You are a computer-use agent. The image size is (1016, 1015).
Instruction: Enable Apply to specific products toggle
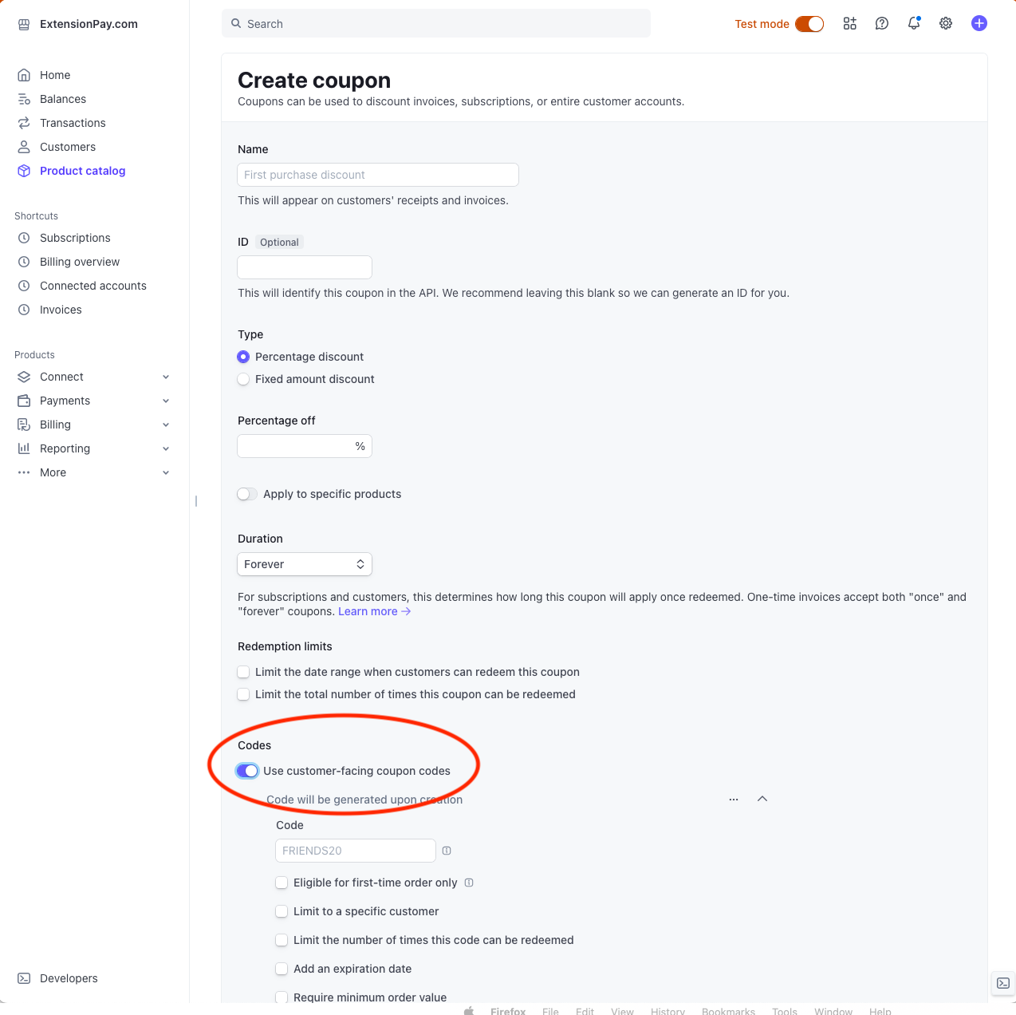click(x=247, y=494)
